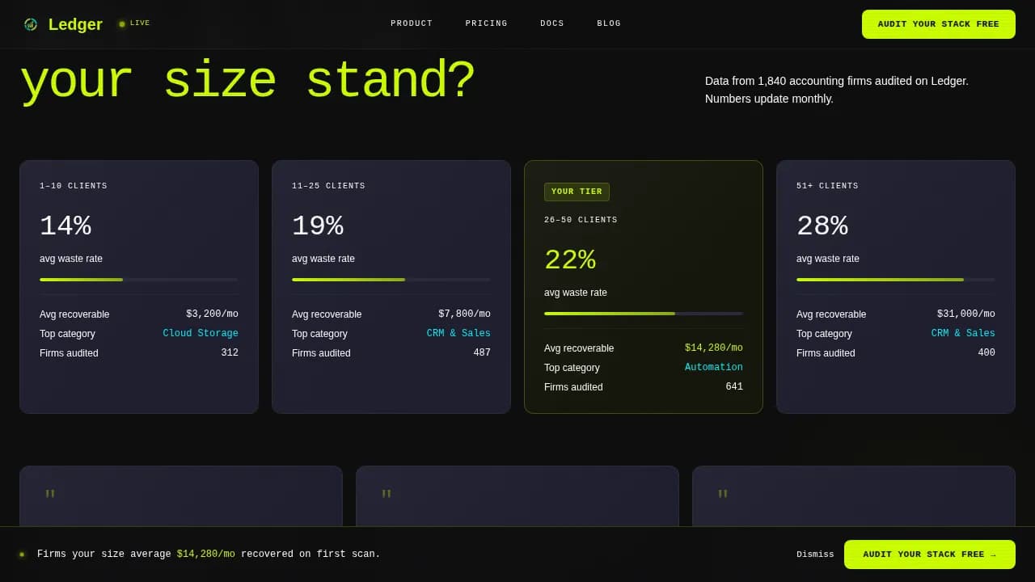Click firms audited count 487

click(482, 353)
